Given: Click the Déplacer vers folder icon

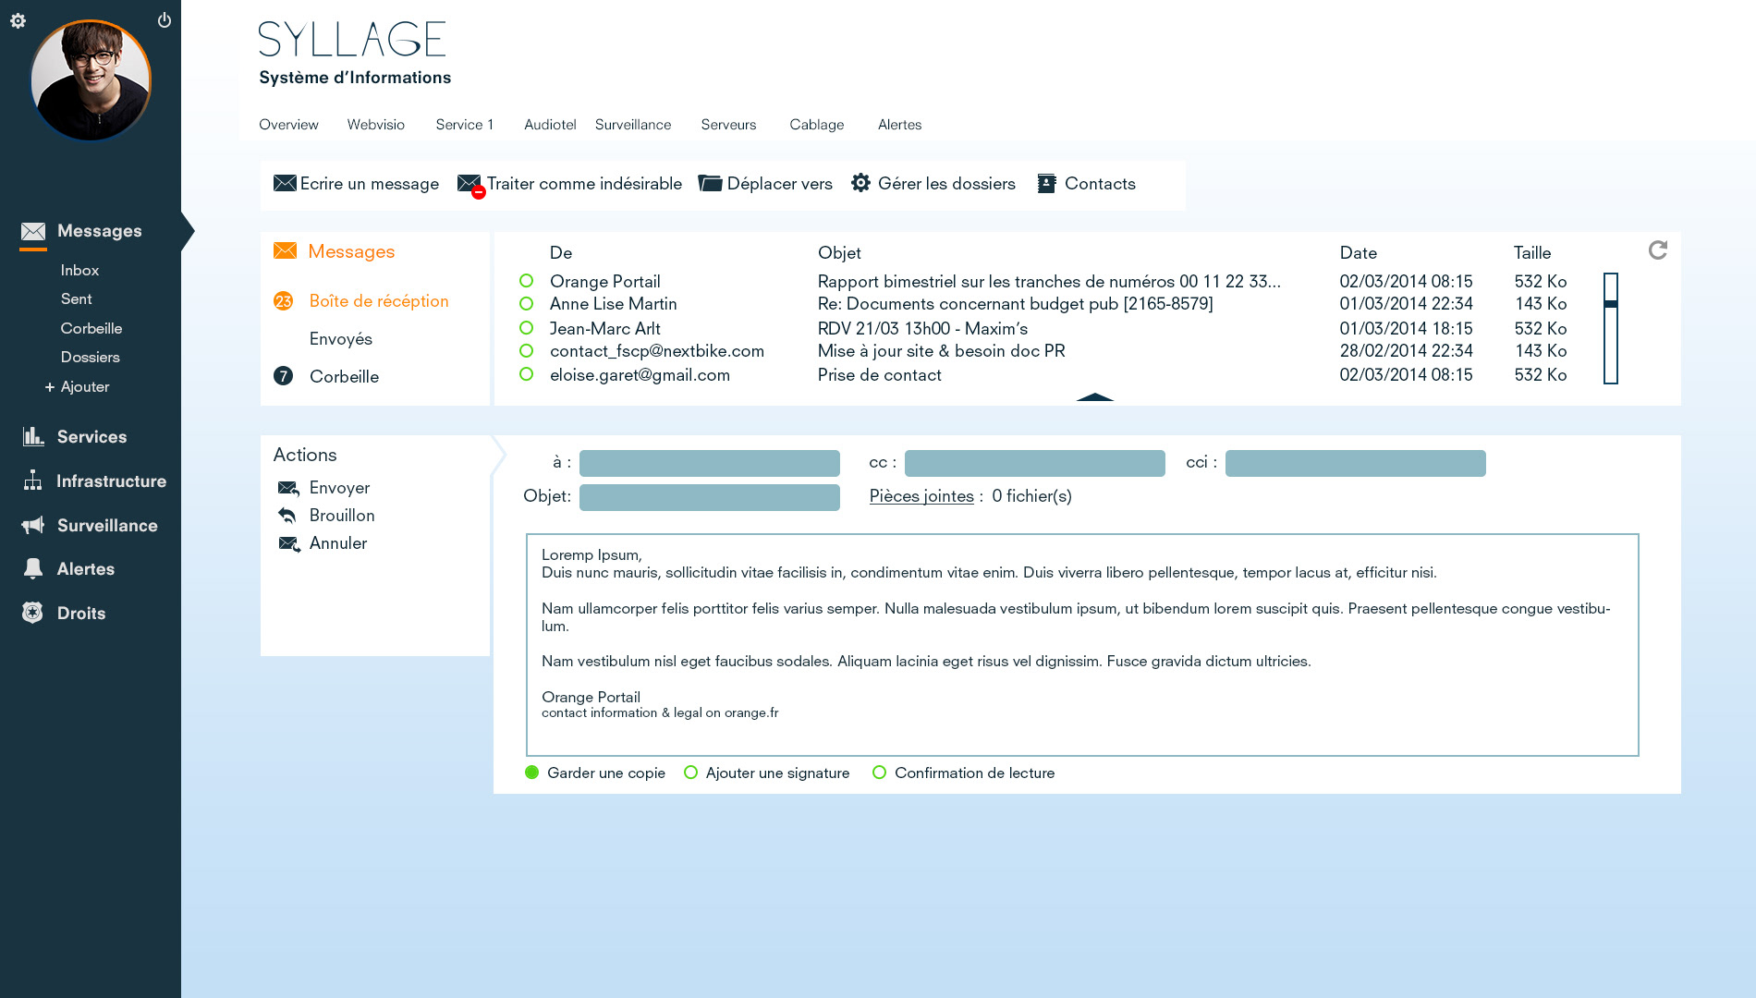Looking at the screenshot, I should pyautogui.click(x=710, y=183).
